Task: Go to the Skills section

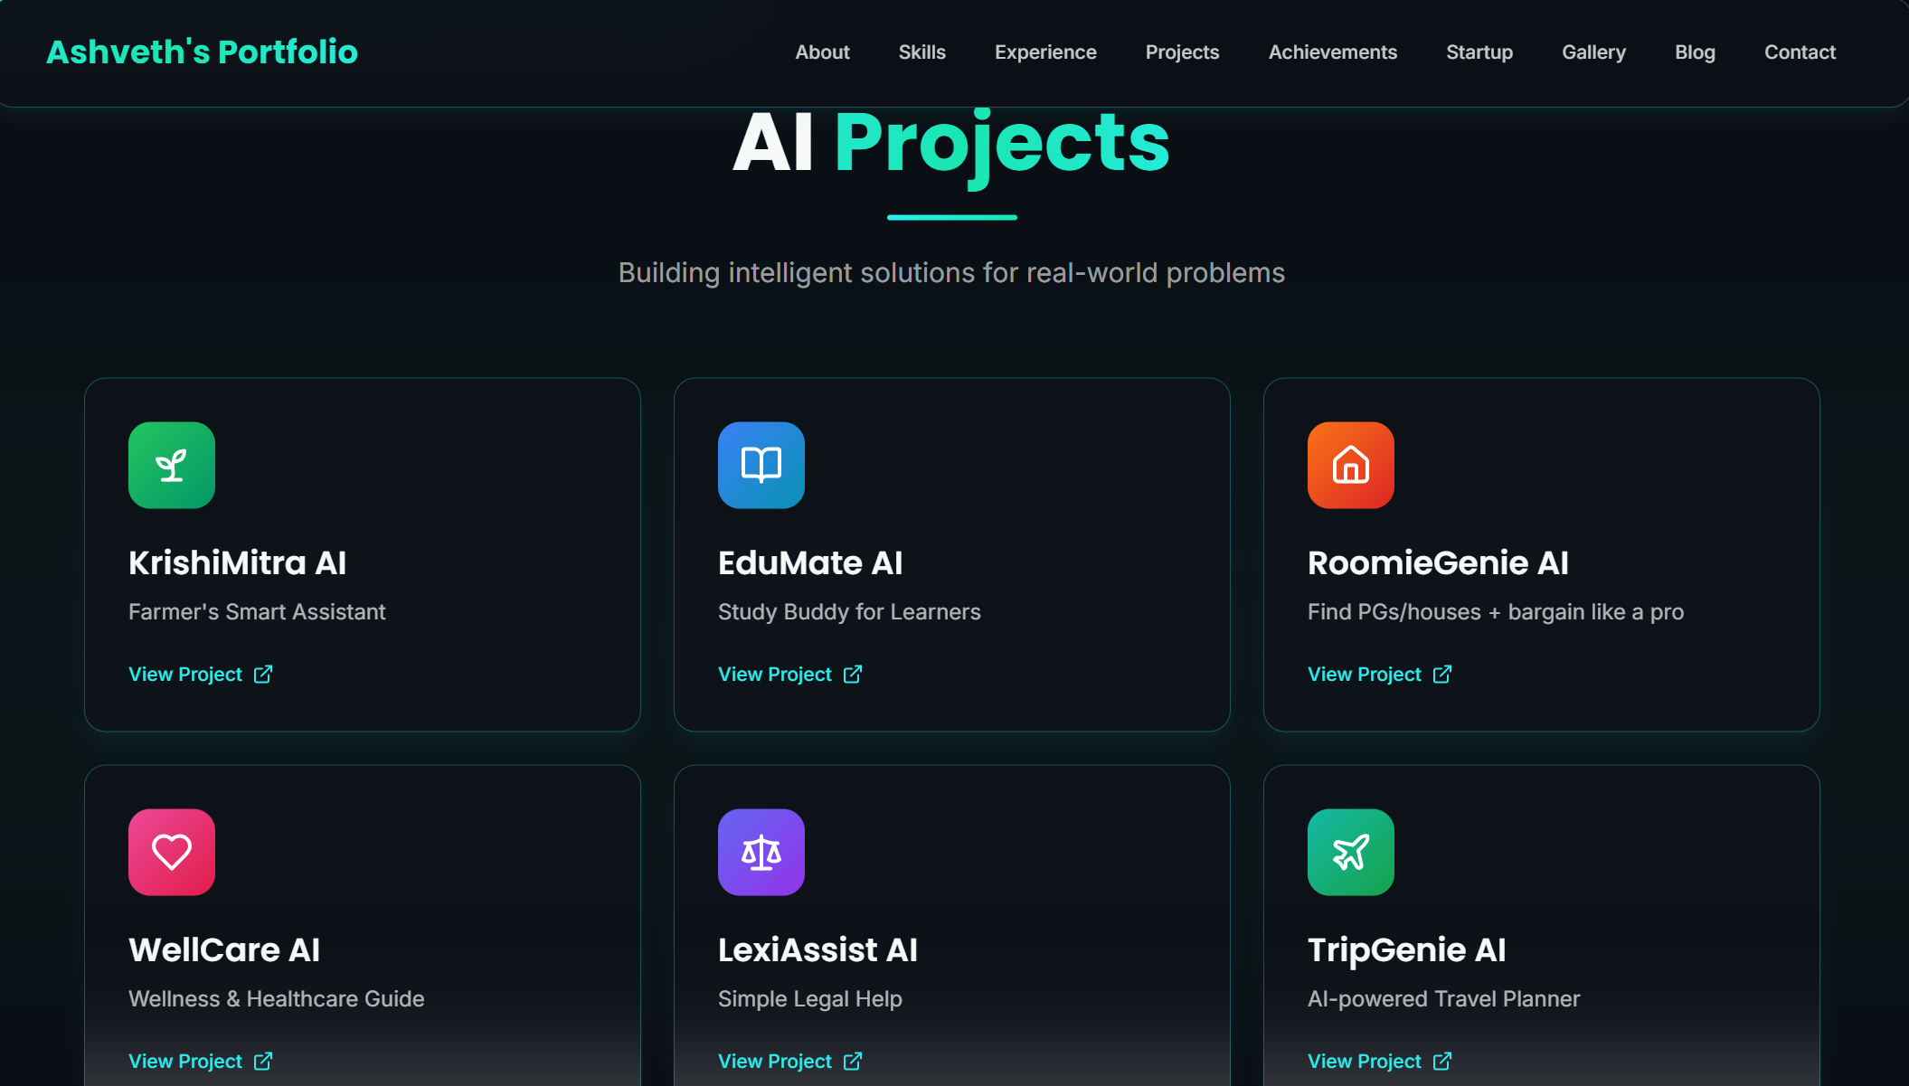Action: (x=921, y=52)
